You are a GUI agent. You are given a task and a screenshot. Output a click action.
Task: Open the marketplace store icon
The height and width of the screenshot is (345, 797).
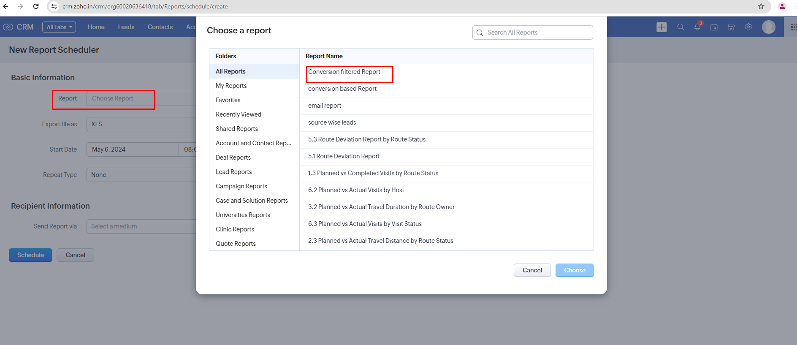731,27
